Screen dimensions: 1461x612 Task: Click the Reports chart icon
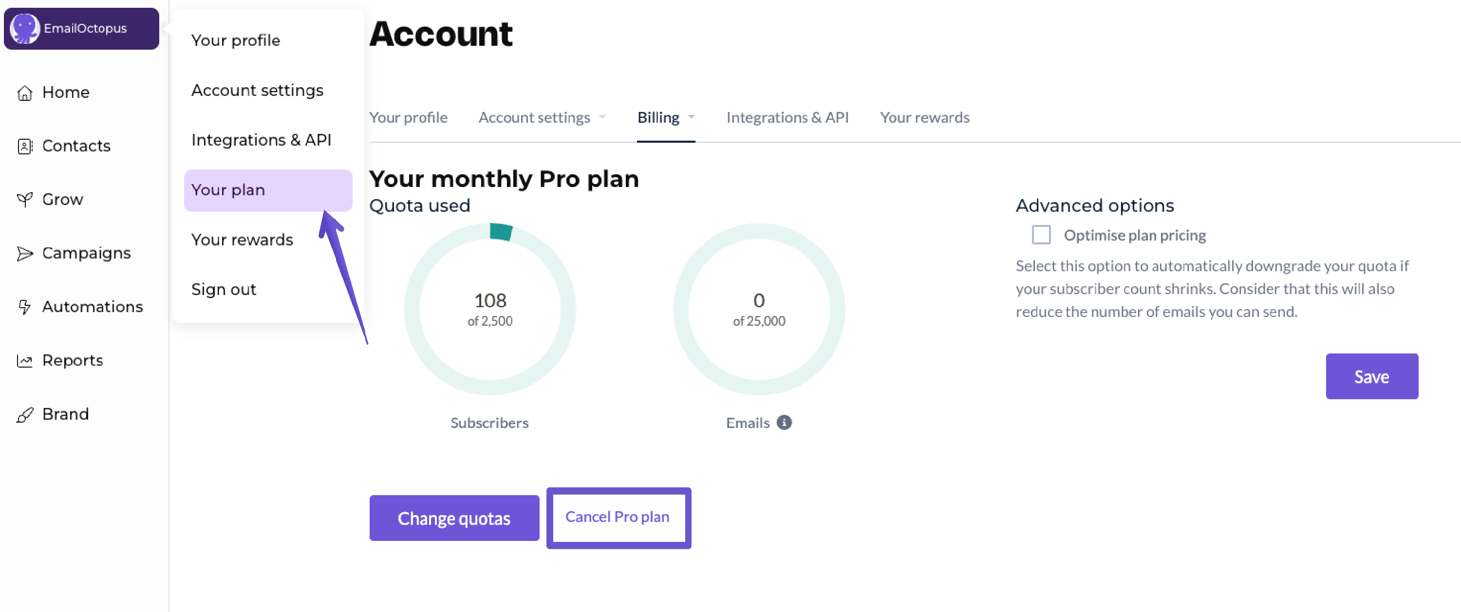pyautogui.click(x=24, y=361)
